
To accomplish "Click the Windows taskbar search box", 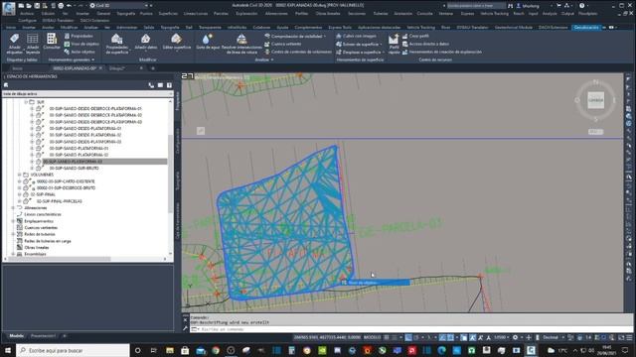I will pos(73,350).
